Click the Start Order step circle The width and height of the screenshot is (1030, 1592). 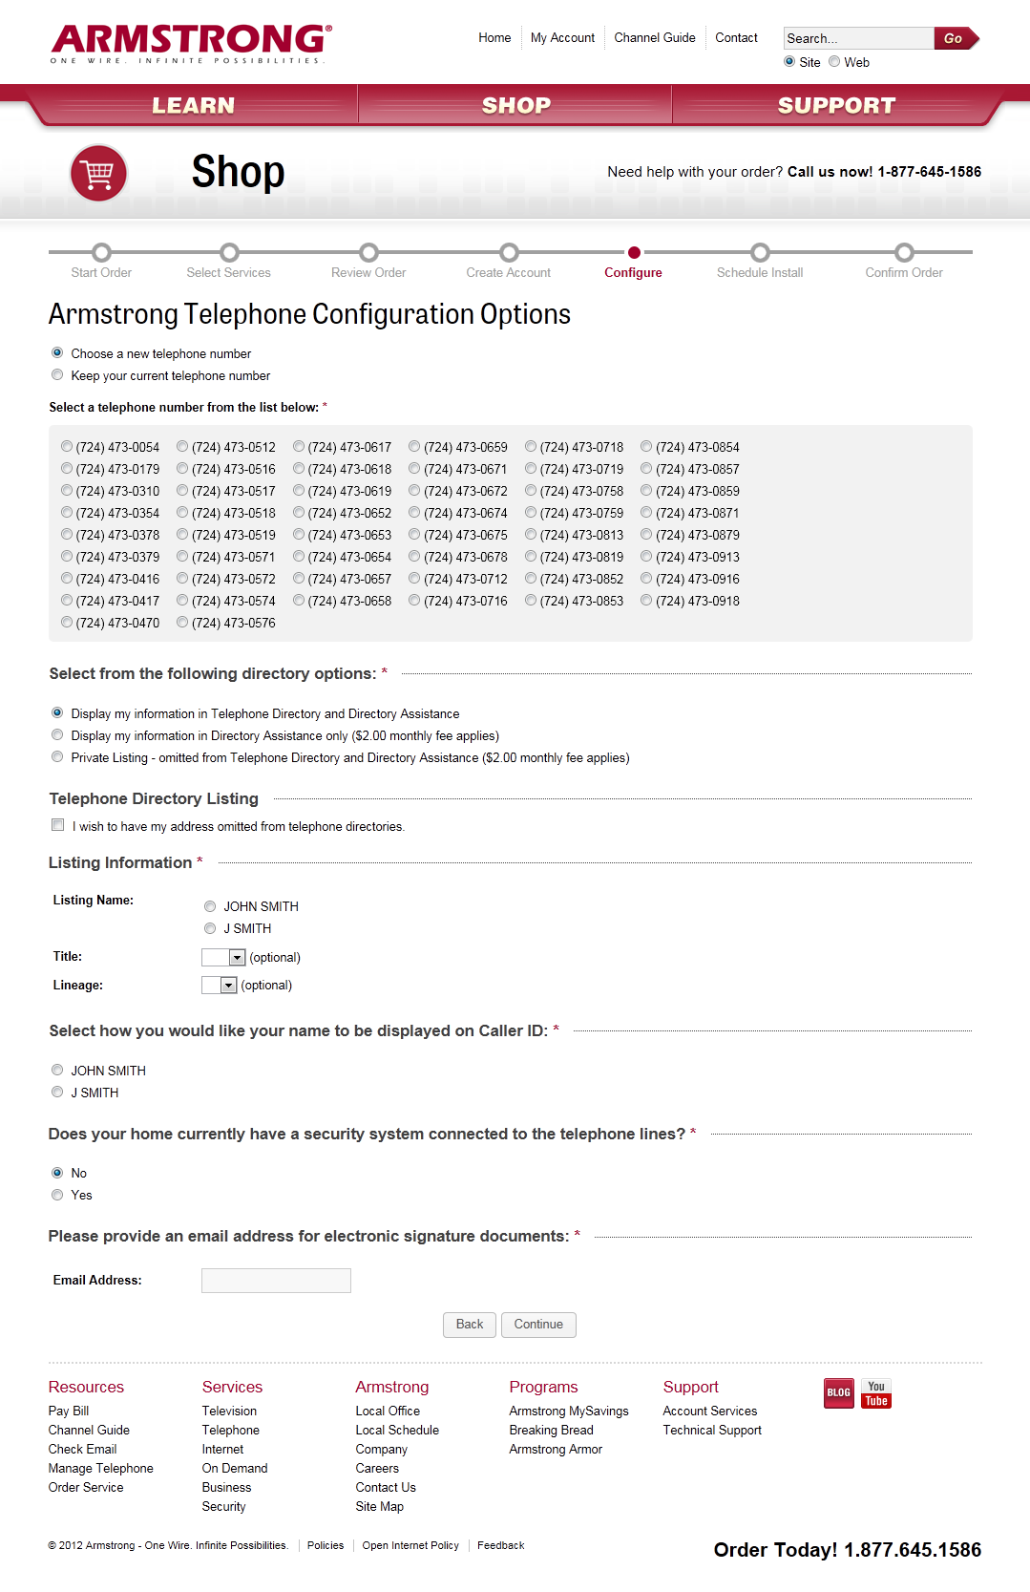click(101, 252)
